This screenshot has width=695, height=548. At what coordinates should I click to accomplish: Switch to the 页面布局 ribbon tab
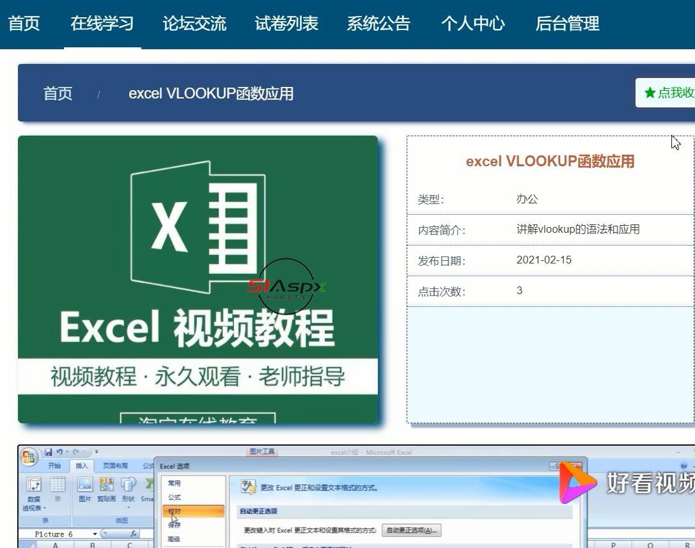coord(115,466)
